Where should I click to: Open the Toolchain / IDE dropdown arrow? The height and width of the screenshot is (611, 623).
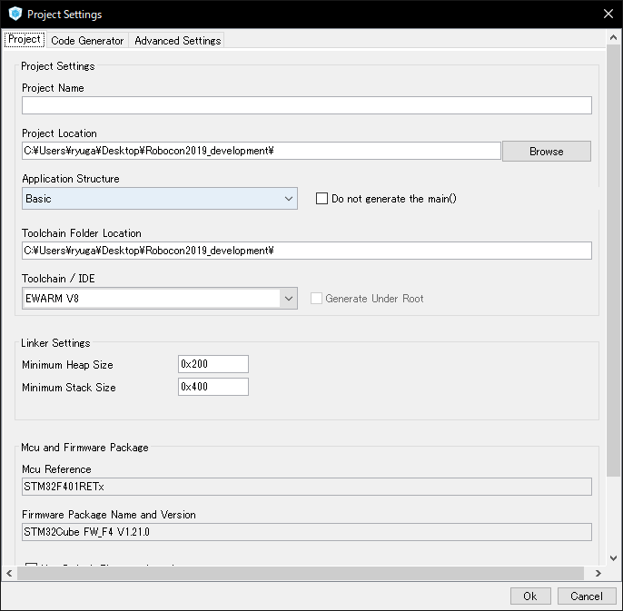[x=289, y=299]
